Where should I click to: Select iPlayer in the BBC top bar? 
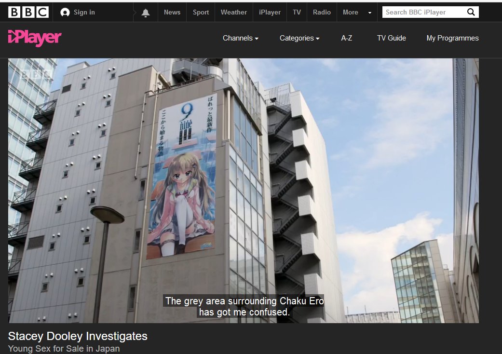click(x=270, y=12)
